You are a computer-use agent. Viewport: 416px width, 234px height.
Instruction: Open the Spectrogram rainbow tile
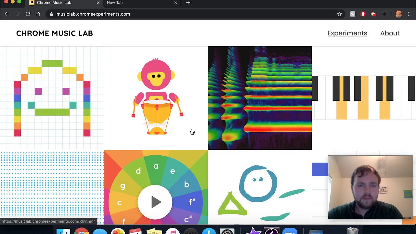click(260, 98)
